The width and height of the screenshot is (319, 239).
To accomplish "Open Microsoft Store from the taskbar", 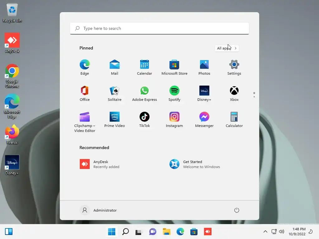I will (x=194, y=232).
